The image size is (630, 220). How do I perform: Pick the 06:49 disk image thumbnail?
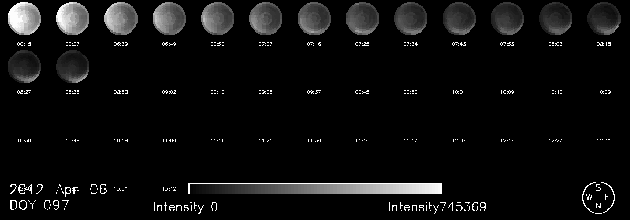(x=169, y=18)
